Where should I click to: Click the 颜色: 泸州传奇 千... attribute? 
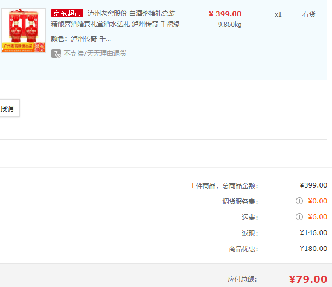81,39
